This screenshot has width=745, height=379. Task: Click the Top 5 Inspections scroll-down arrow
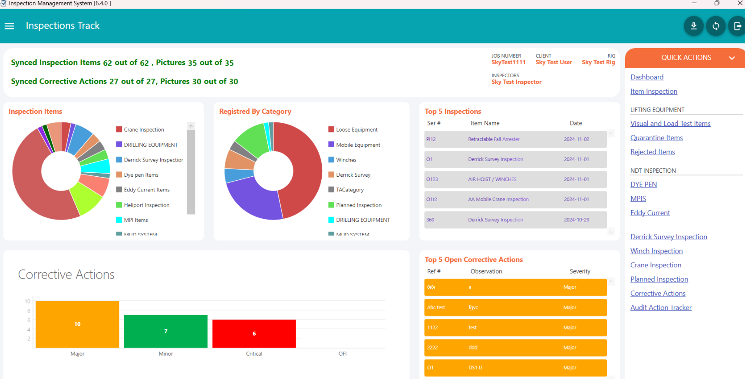coord(611,232)
